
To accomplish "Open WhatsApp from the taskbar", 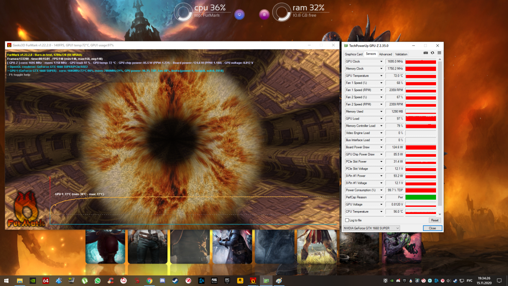I will pyautogui.click(x=97, y=280).
